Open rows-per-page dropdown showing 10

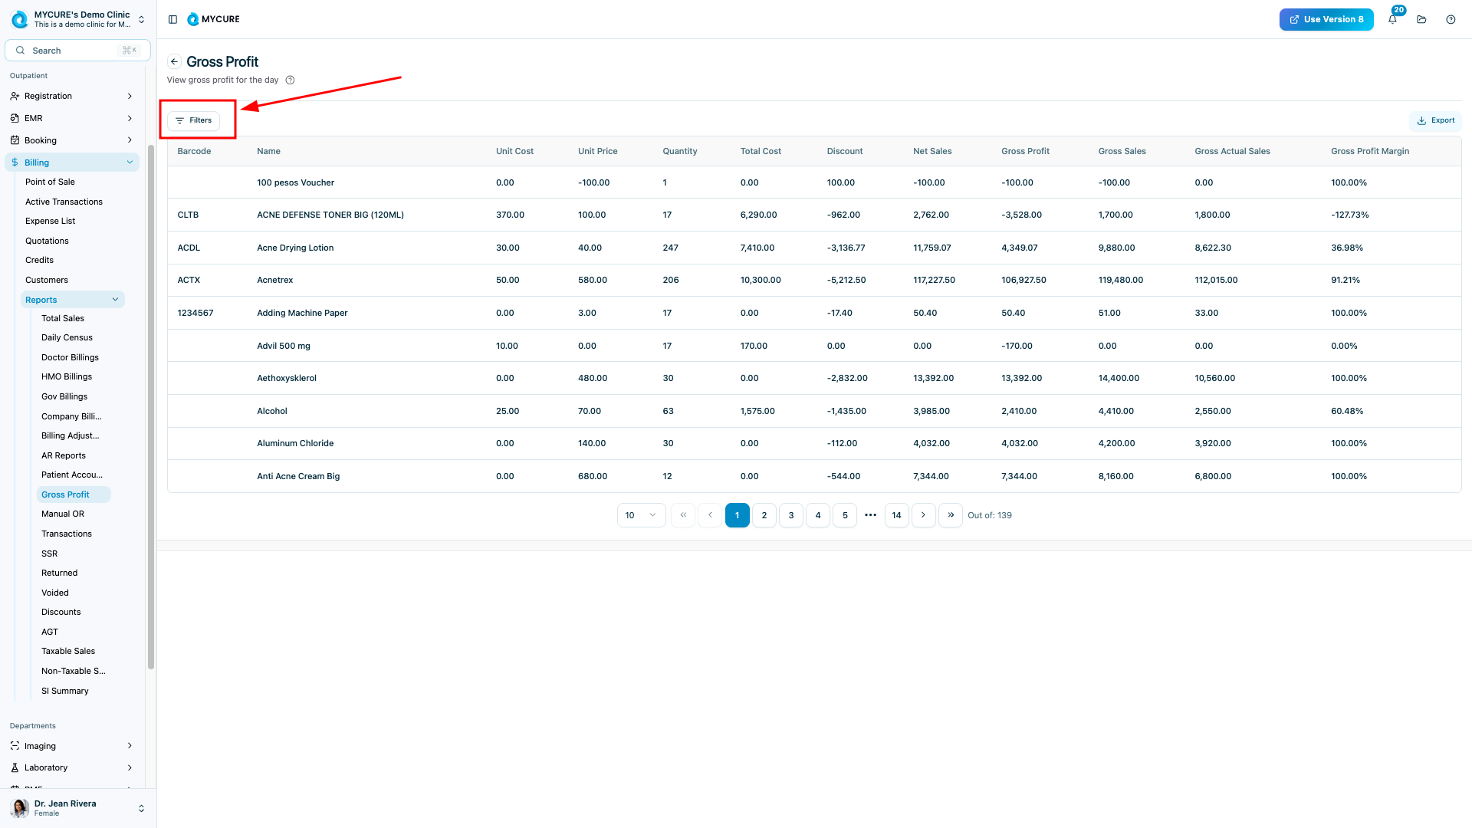(x=641, y=515)
